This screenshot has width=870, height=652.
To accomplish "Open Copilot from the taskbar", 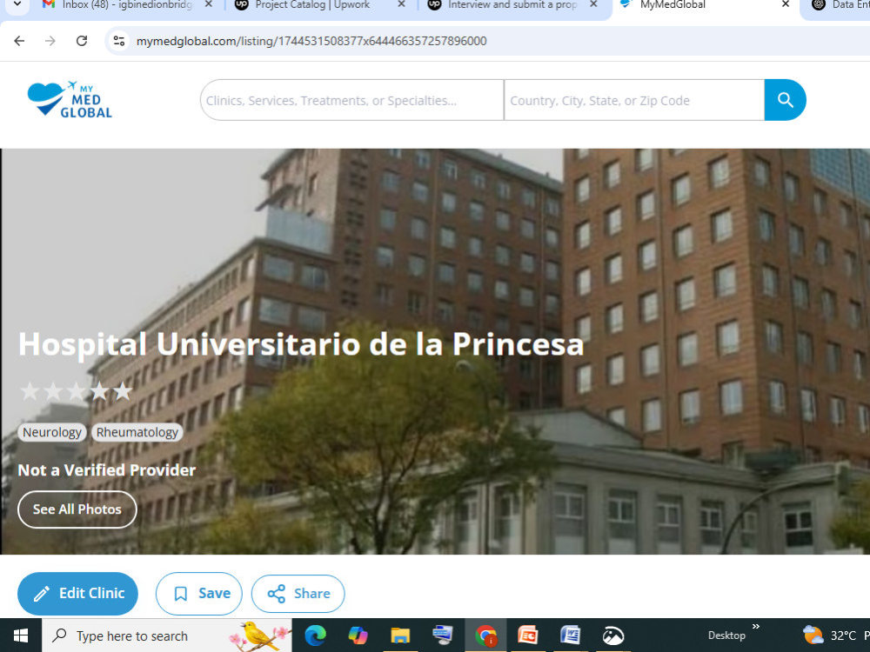I will point(358,635).
